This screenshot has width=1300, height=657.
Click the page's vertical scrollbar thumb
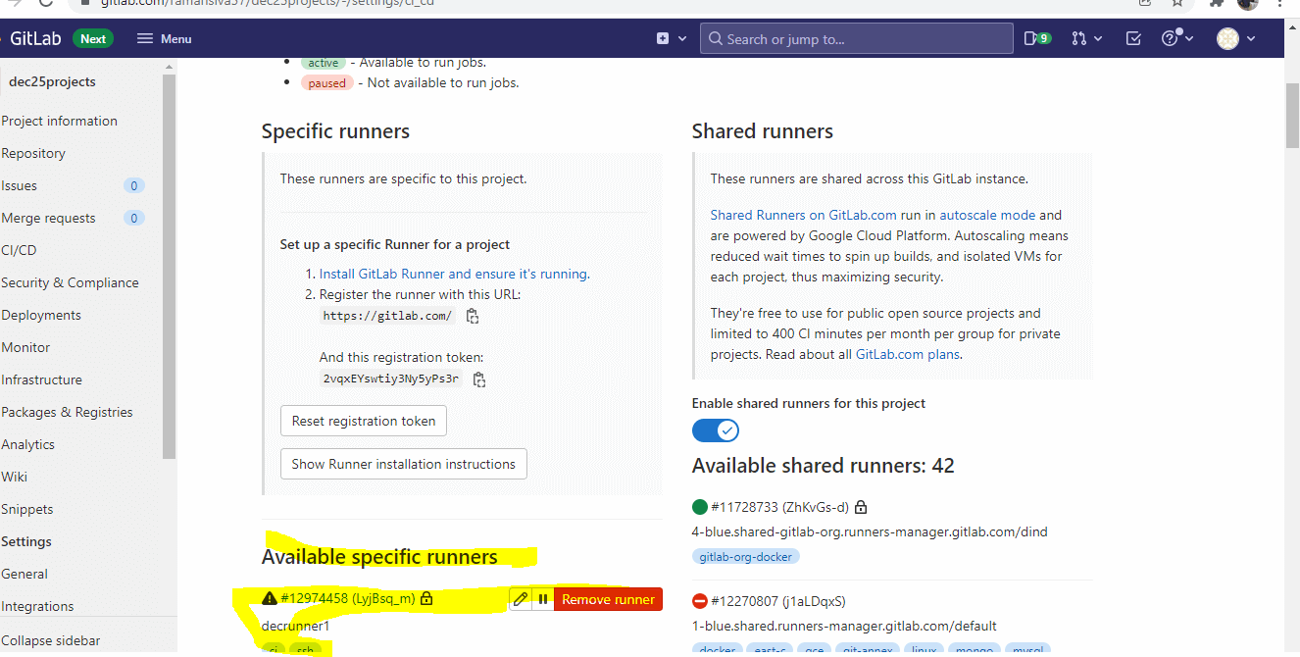pyautogui.click(x=1292, y=114)
